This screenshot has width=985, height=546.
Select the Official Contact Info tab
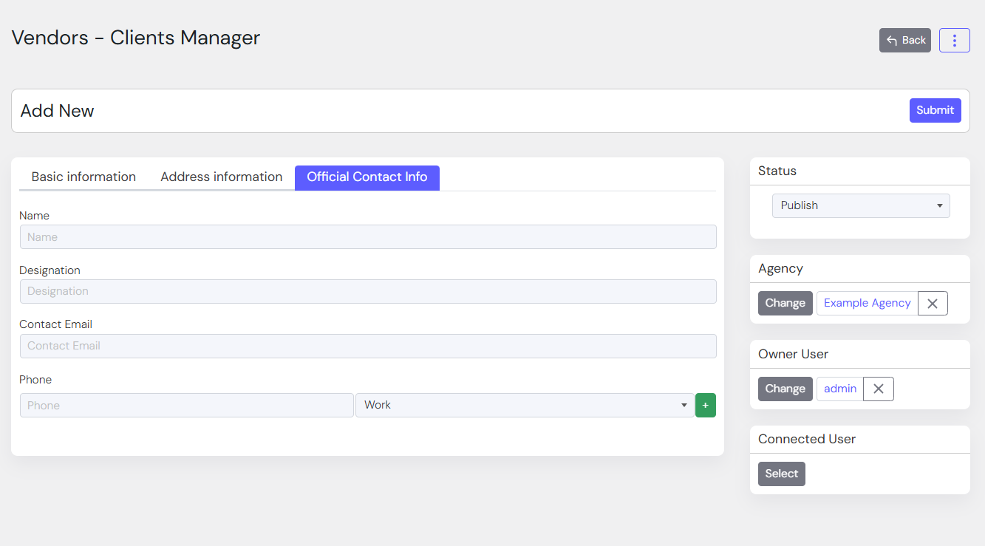pos(367,177)
